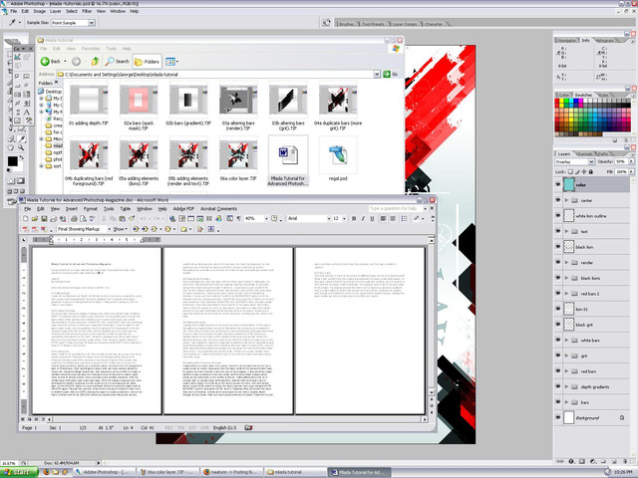Image resolution: width=638 pixels, height=478 pixels.
Task: Switch to Adobe Photoshop taskbar button
Action: click(104, 472)
